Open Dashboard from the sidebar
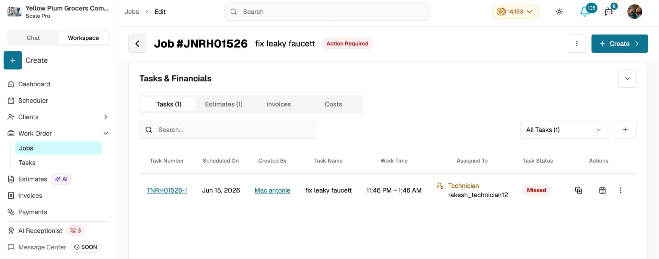659x259 pixels. coord(34,84)
